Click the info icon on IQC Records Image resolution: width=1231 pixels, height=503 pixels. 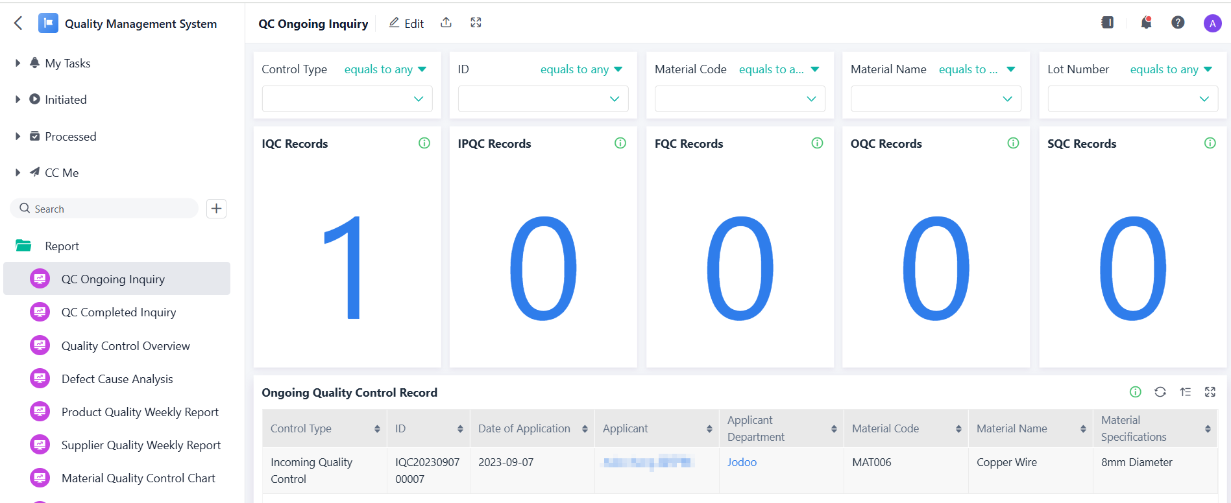click(x=424, y=143)
